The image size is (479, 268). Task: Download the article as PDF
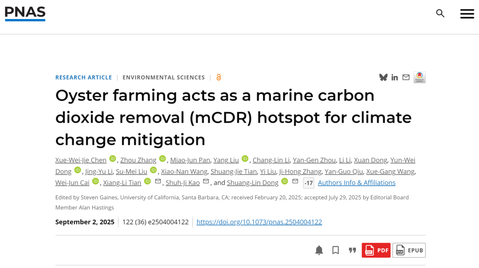(x=376, y=250)
